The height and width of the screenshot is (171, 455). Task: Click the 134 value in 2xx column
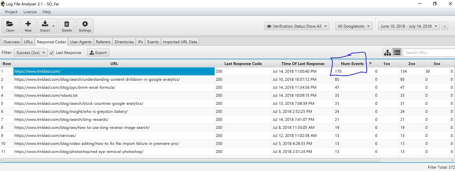tap(412, 71)
